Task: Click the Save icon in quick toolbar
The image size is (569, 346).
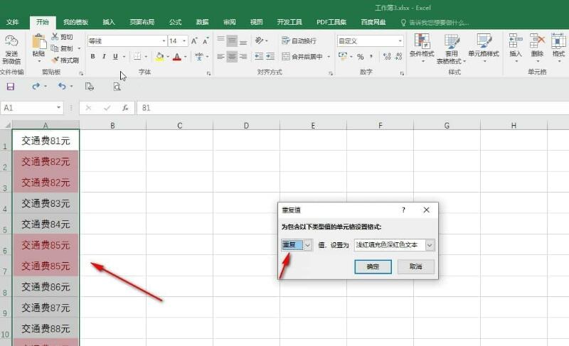Action: point(11,87)
